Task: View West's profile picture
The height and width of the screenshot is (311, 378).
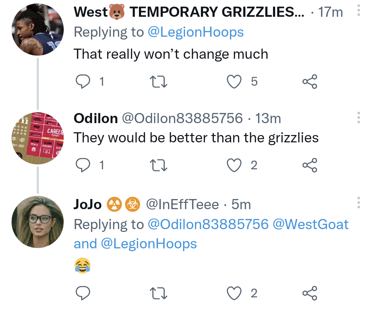Action: point(37,29)
